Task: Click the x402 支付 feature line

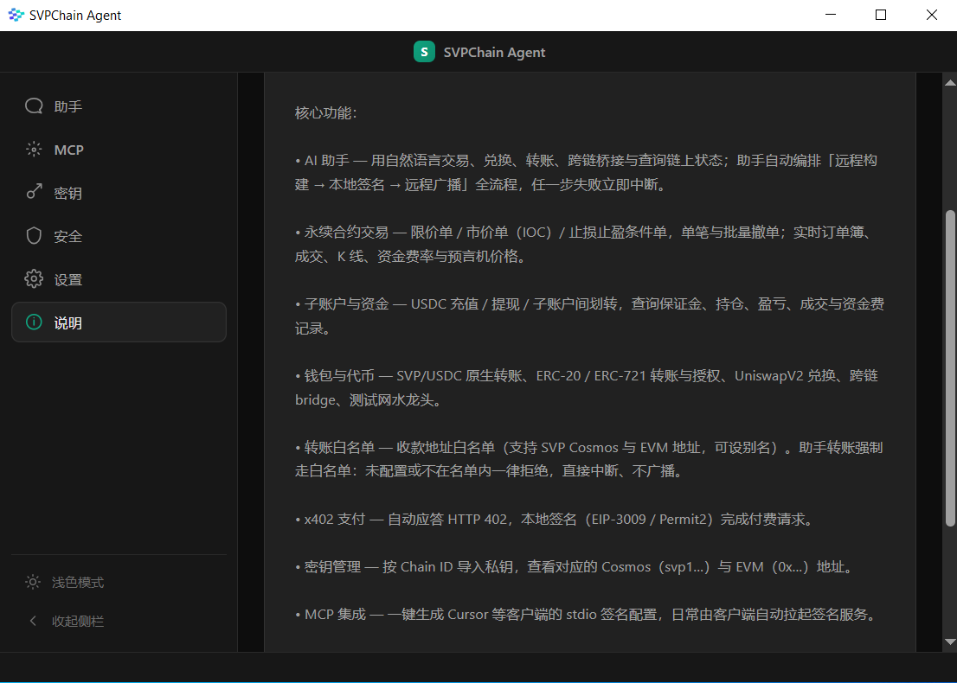Action: [x=555, y=519]
